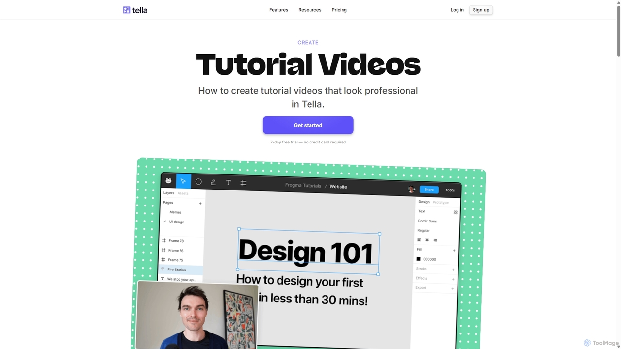
Task: Open the Comic Sans font dropdown
Action: click(427, 221)
